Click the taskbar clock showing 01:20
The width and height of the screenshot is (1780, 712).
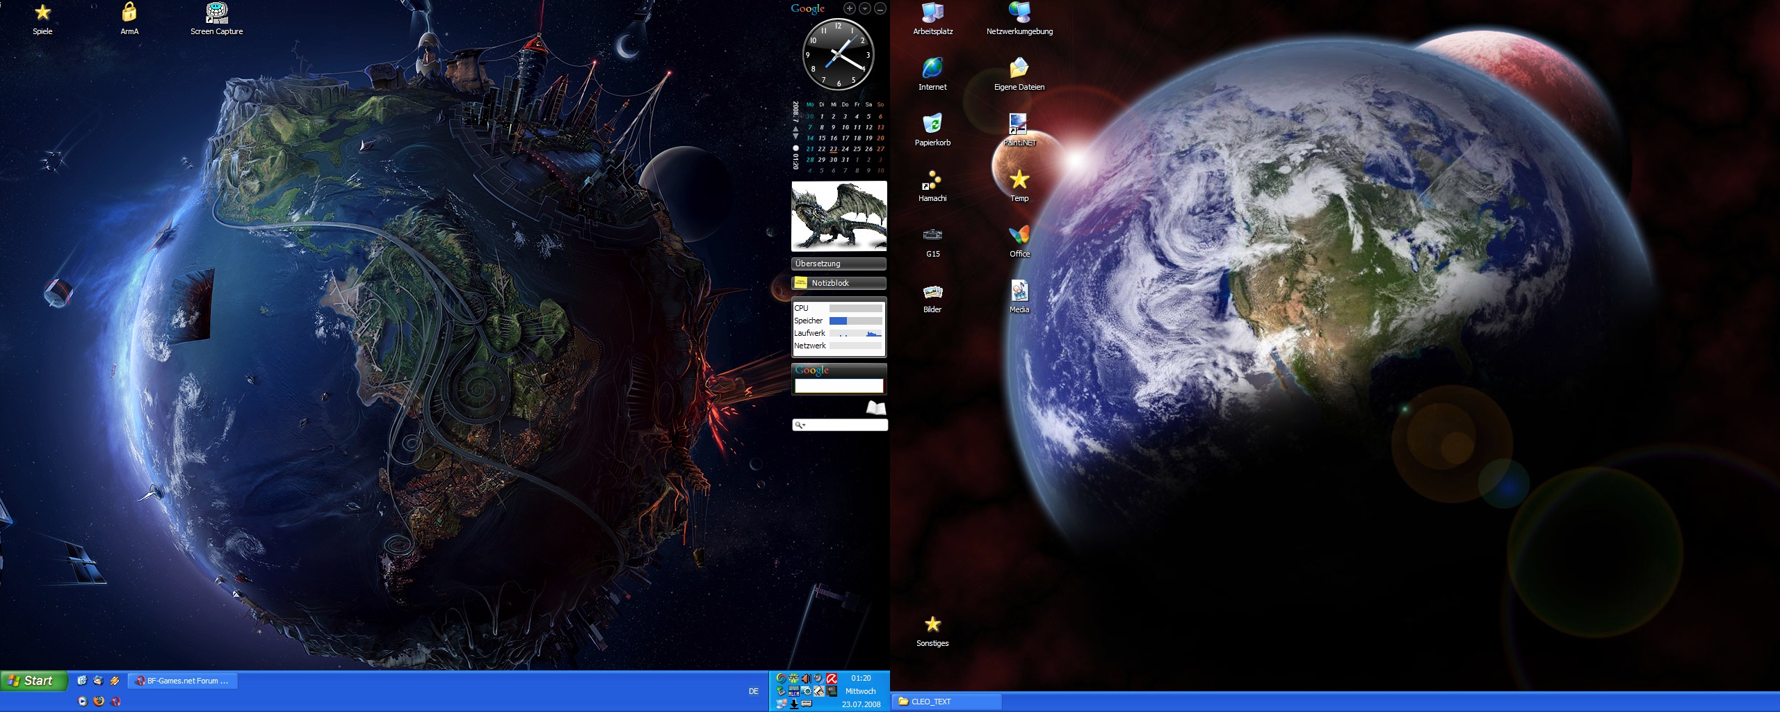pos(861,678)
